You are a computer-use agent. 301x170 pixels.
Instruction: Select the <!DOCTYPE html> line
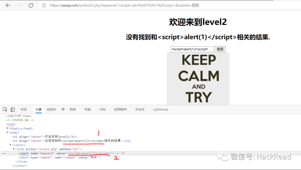[19, 116]
